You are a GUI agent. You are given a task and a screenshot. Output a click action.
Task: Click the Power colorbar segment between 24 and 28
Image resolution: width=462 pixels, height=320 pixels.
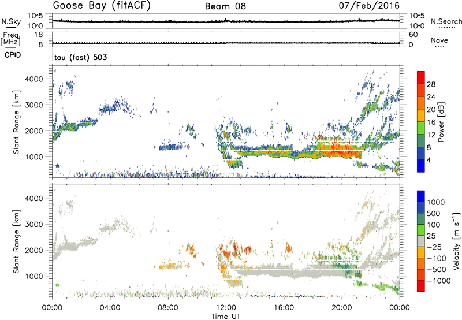tap(421, 91)
